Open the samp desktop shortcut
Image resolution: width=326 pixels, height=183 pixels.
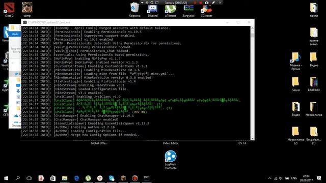27,9
